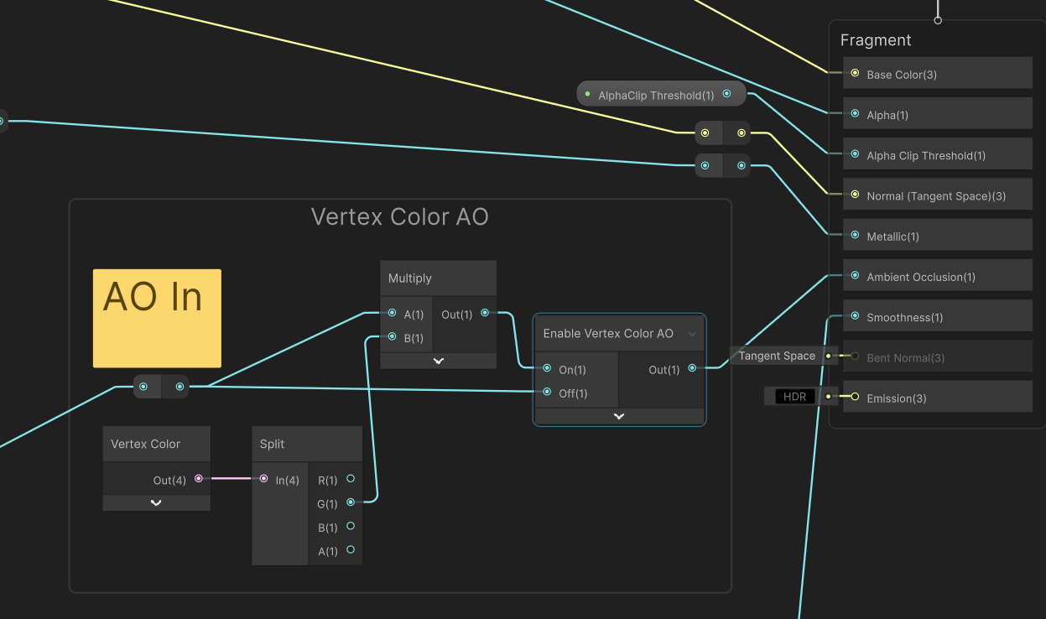This screenshot has height=619, width=1046.
Task: Select the Vertex Color AO group title
Action: 400,216
